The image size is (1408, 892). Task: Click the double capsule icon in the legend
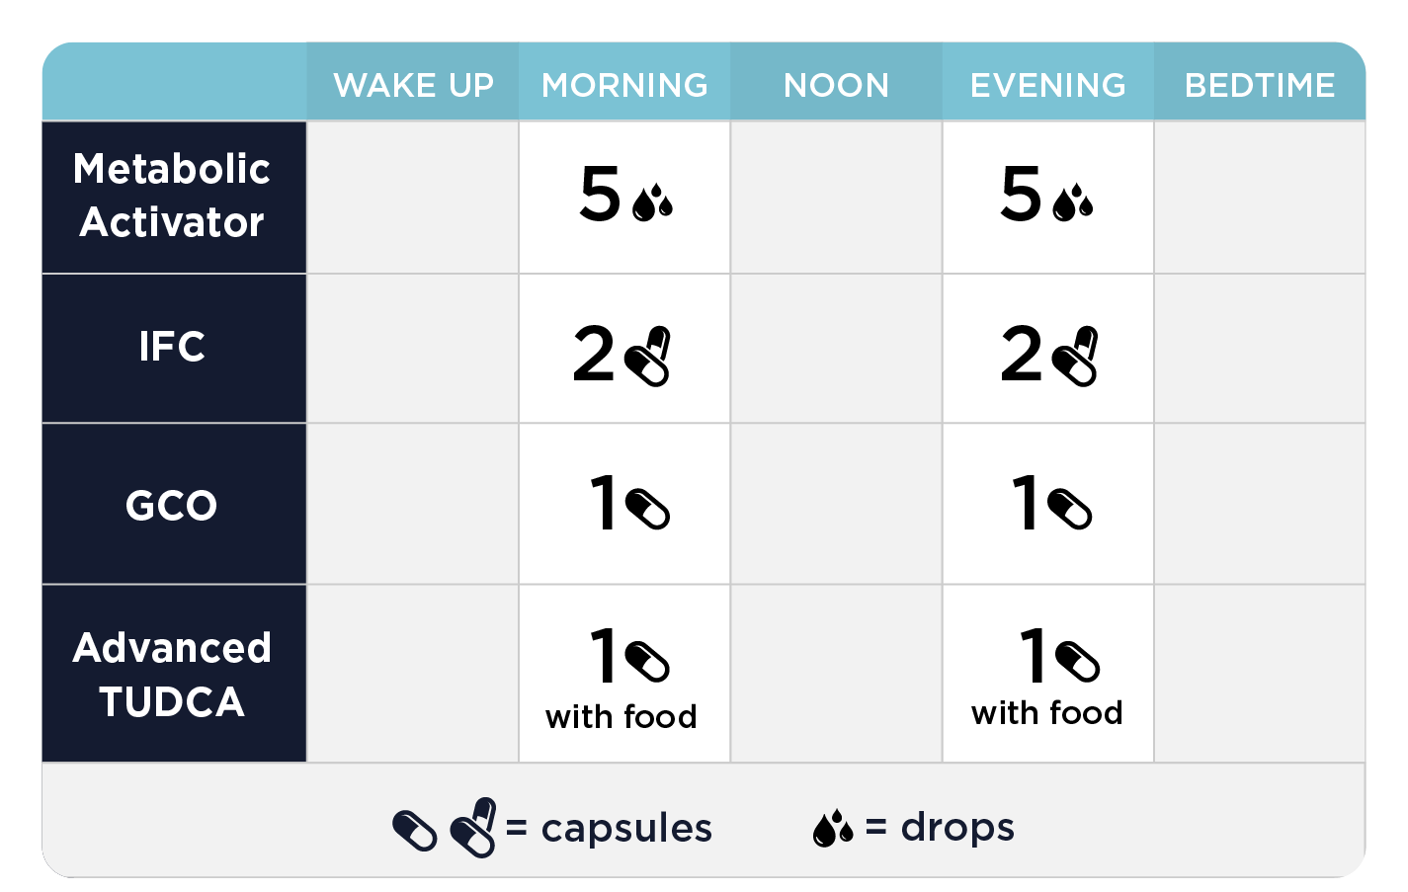coord(474,828)
